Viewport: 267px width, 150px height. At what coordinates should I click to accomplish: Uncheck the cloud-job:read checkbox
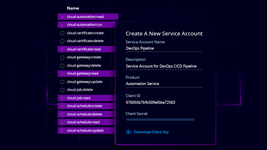pos(62,98)
